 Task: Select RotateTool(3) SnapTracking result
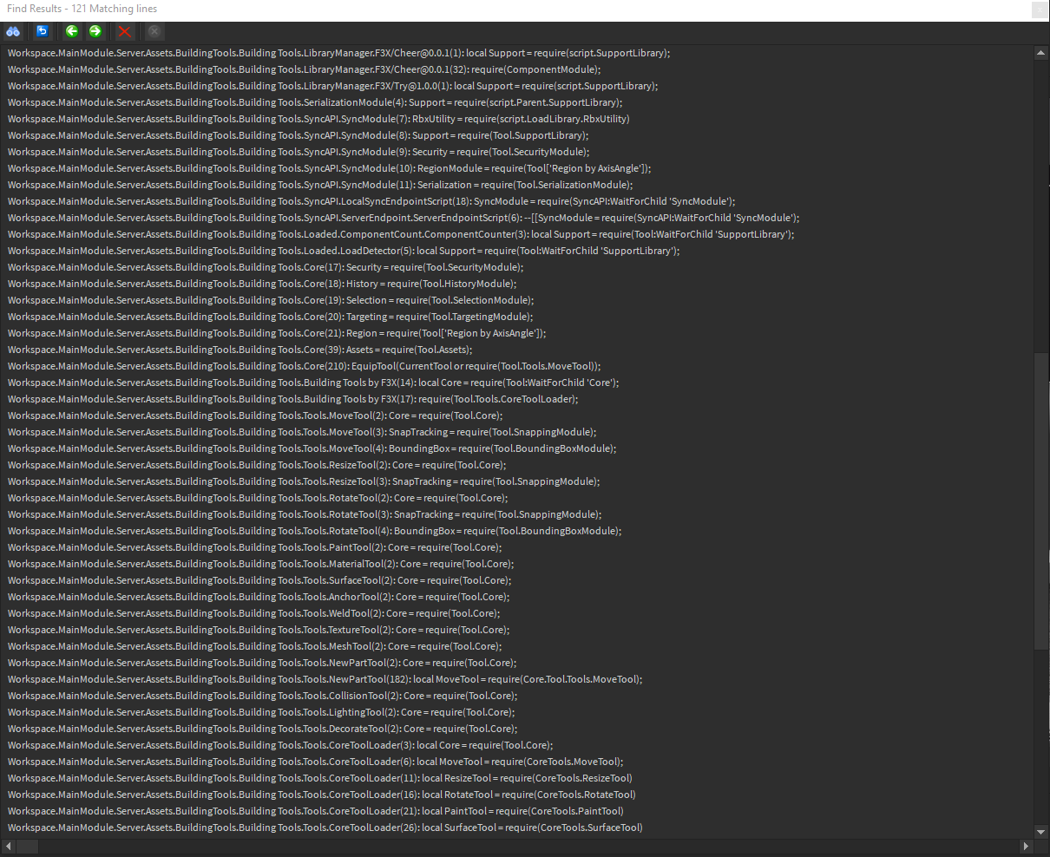coord(305,514)
